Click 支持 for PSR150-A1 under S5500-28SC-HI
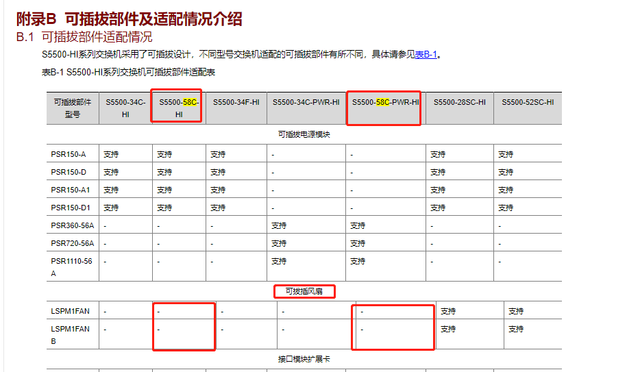 [438, 190]
